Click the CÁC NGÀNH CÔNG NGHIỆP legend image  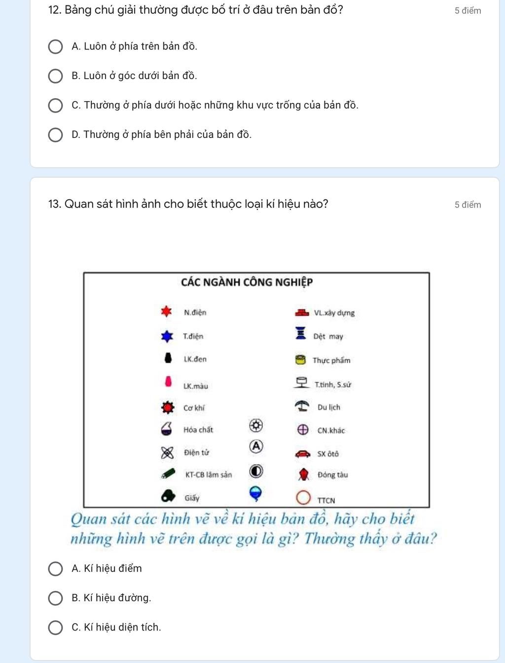coord(256,390)
